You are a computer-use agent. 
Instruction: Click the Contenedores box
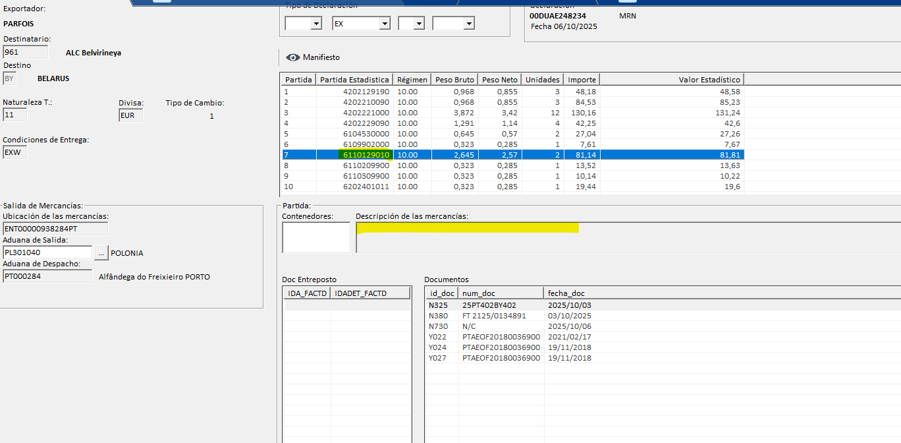point(316,237)
